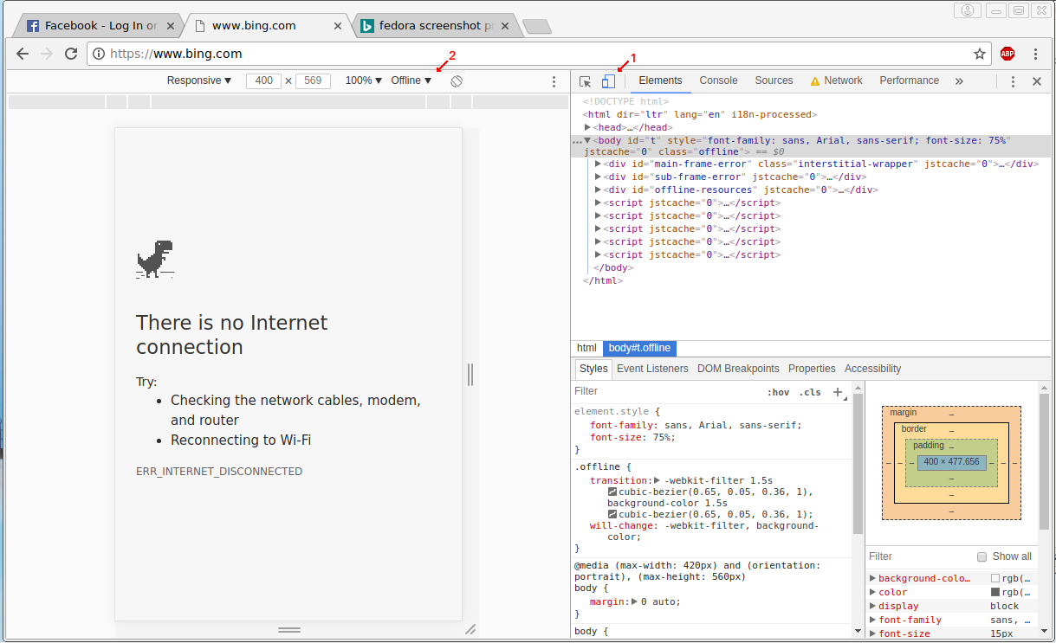Close the fedora screenshot tab
Screen dimensions: 1056x643
[507, 26]
